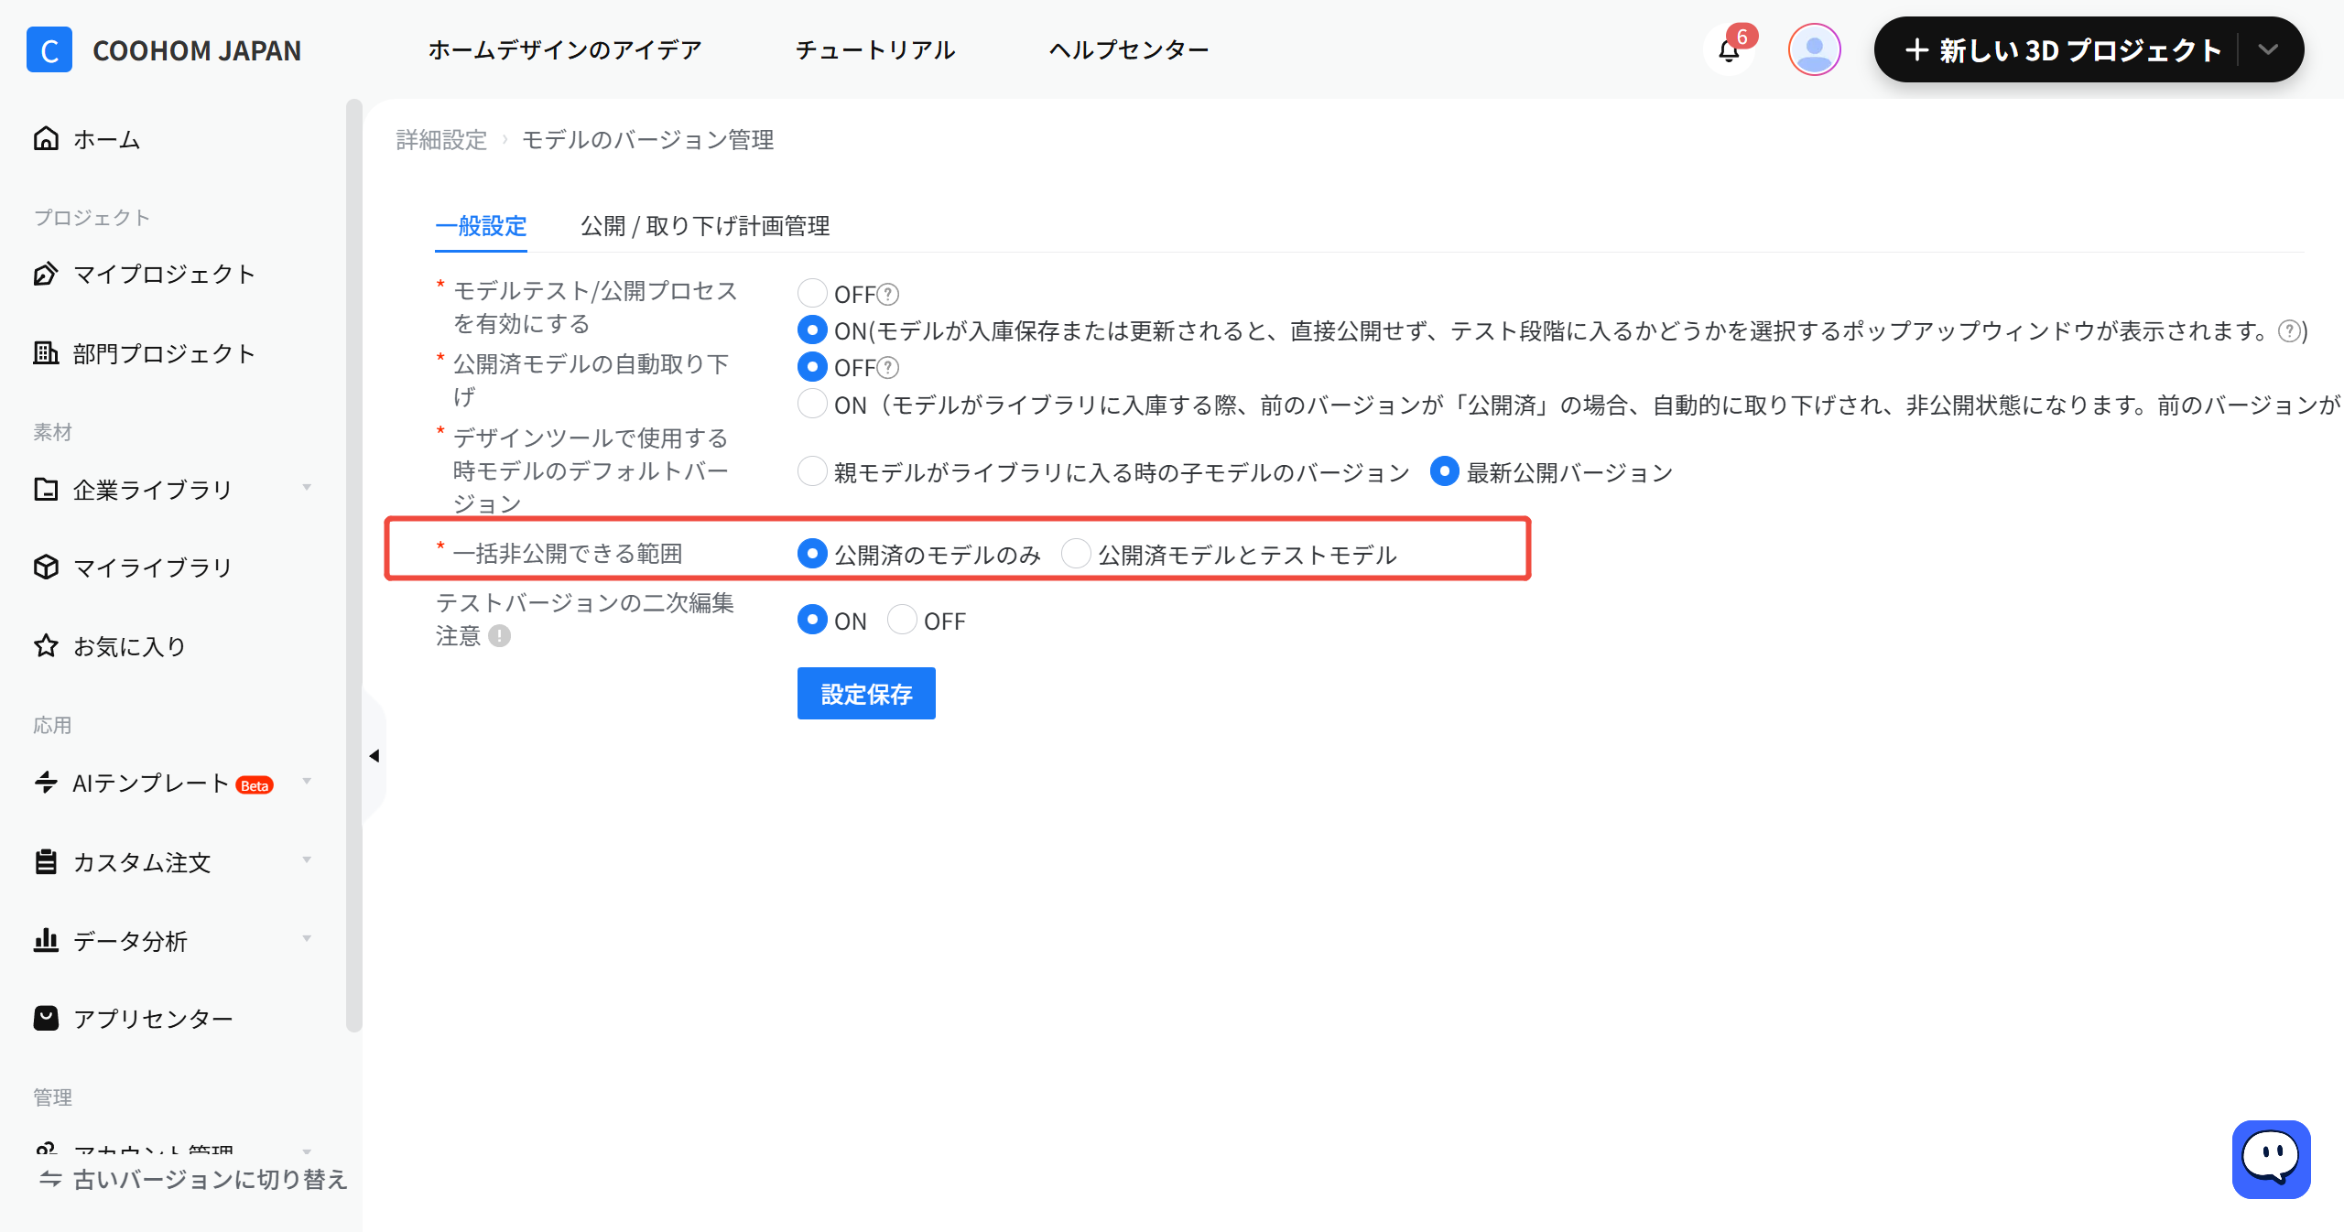This screenshot has width=2344, height=1232.
Task: Click 詳細設定 breadcrumb link
Action: pyautogui.click(x=441, y=140)
